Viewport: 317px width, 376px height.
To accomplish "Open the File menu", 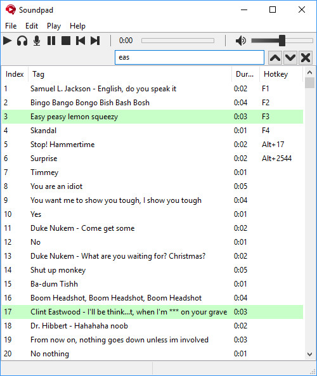I will point(11,26).
